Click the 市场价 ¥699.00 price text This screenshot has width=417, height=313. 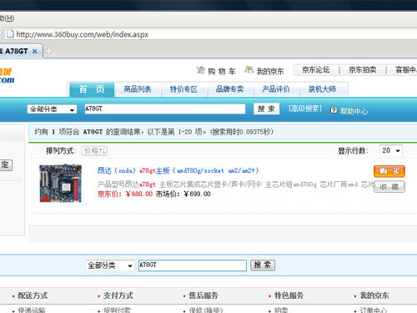(183, 194)
